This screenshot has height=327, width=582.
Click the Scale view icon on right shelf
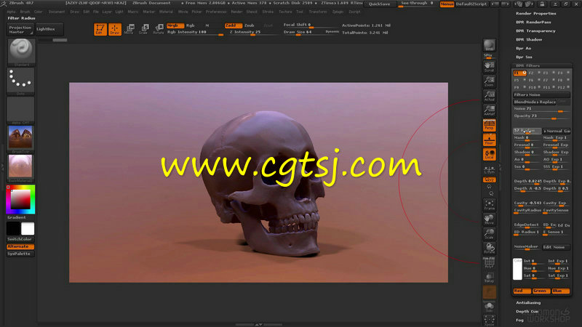coord(489,233)
